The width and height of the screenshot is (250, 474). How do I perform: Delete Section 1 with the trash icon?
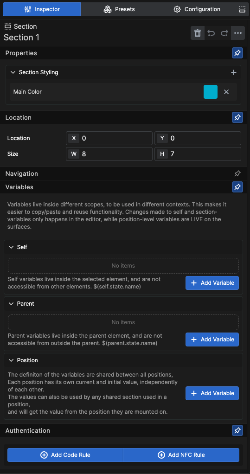tap(198, 33)
